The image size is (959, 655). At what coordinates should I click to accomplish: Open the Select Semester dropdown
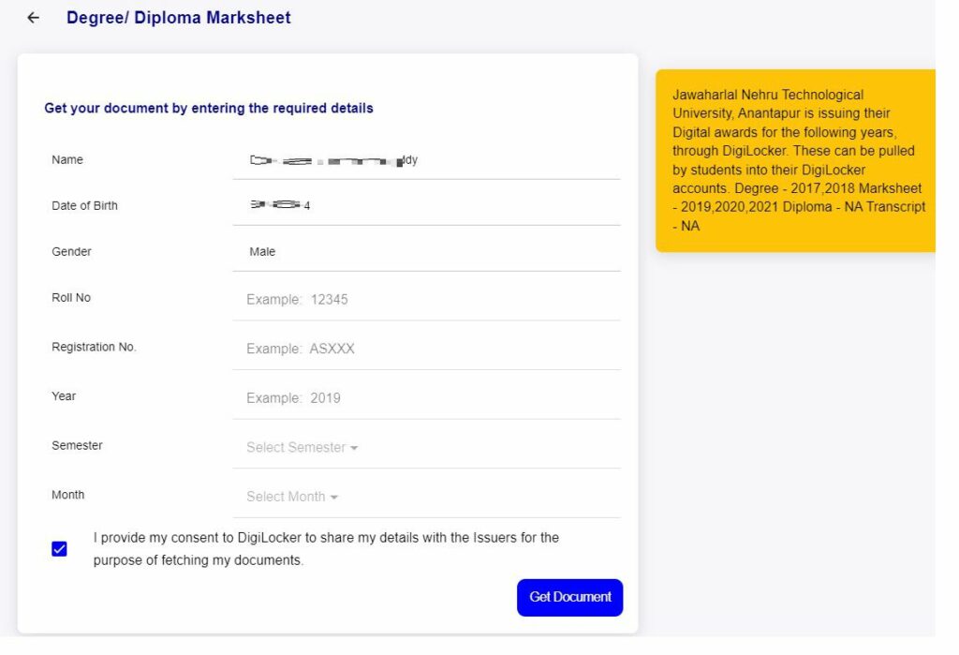click(x=302, y=448)
